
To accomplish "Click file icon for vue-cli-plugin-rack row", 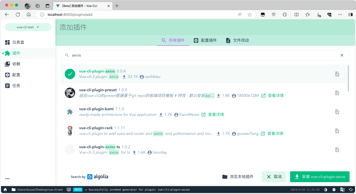I will (337, 131).
